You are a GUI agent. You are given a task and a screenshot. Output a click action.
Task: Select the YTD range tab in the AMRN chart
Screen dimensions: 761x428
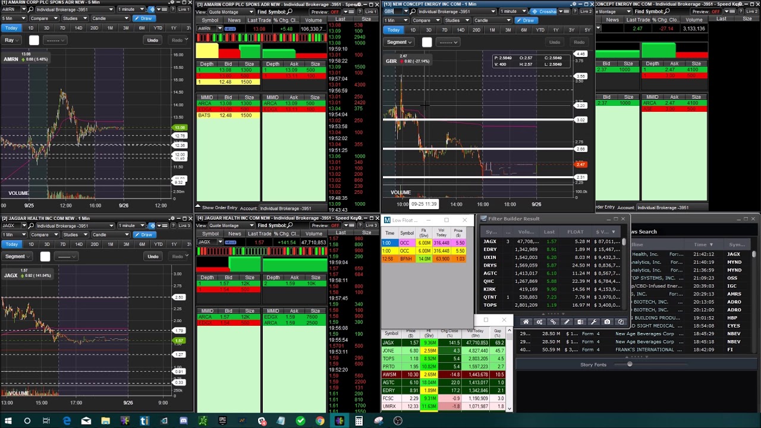(158, 28)
